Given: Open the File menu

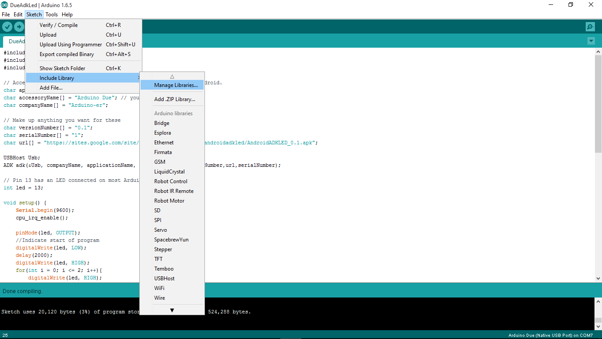Looking at the screenshot, I should point(6,15).
